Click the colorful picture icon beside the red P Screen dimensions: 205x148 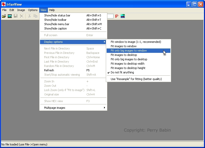[x=123, y=16]
